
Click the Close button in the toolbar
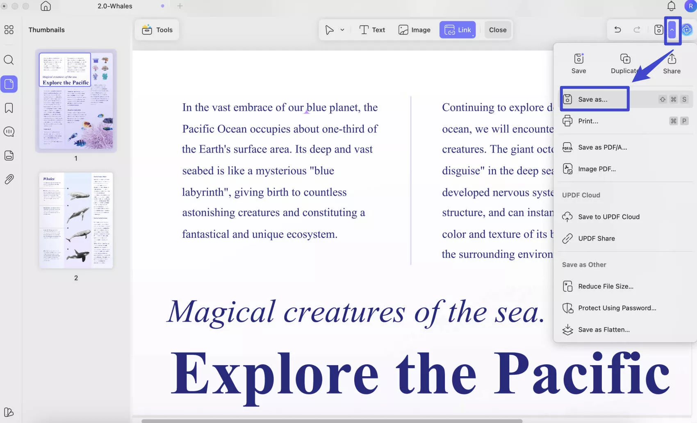pyautogui.click(x=497, y=30)
